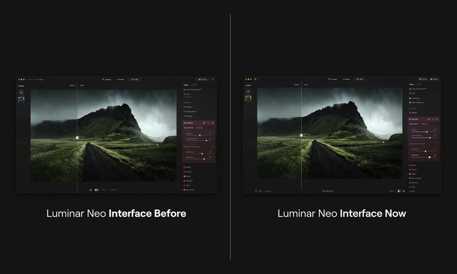
Task: Toggle Dramatic tool visibility in the Now window
Action: tap(429, 119)
